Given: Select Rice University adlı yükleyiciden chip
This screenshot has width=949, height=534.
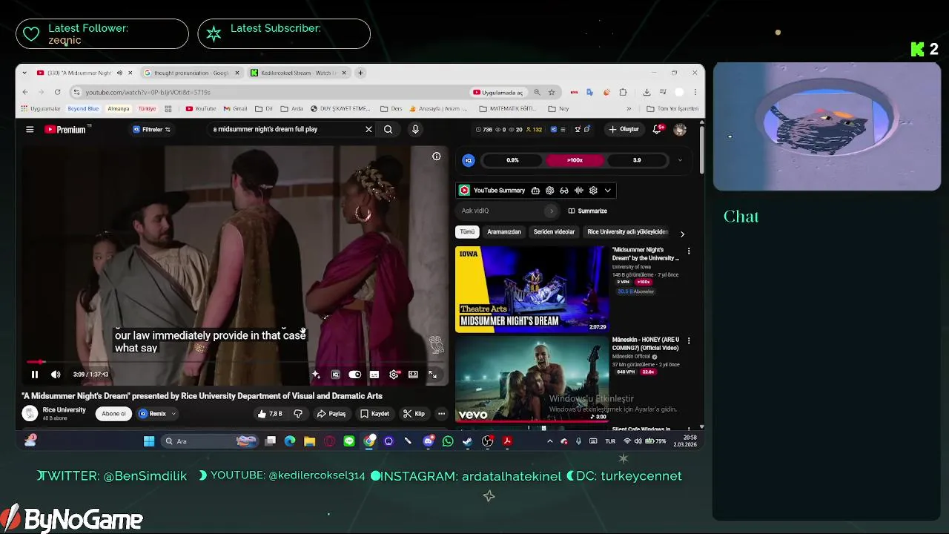Looking at the screenshot, I should click(627, 232).
